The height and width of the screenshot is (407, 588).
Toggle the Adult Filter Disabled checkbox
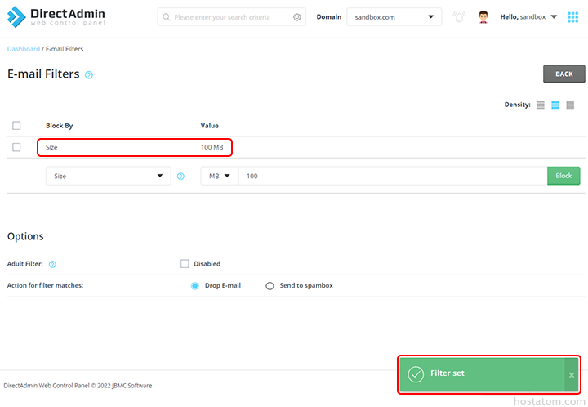tap(185, 264)
